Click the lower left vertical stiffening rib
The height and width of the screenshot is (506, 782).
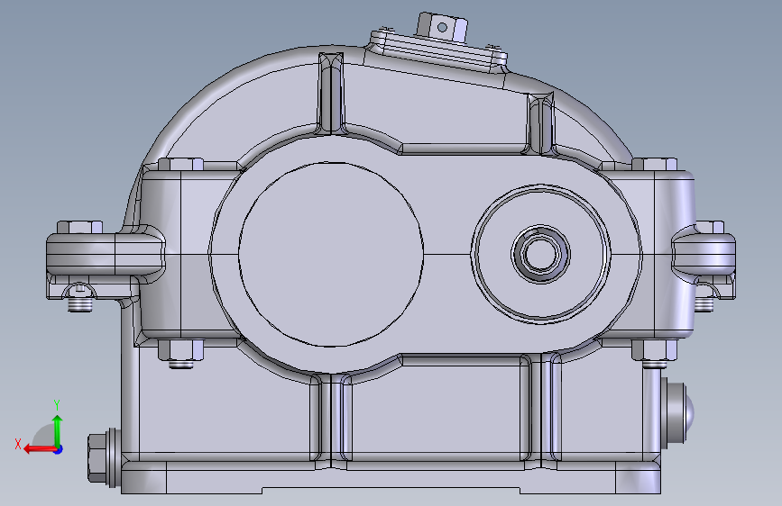331,420
